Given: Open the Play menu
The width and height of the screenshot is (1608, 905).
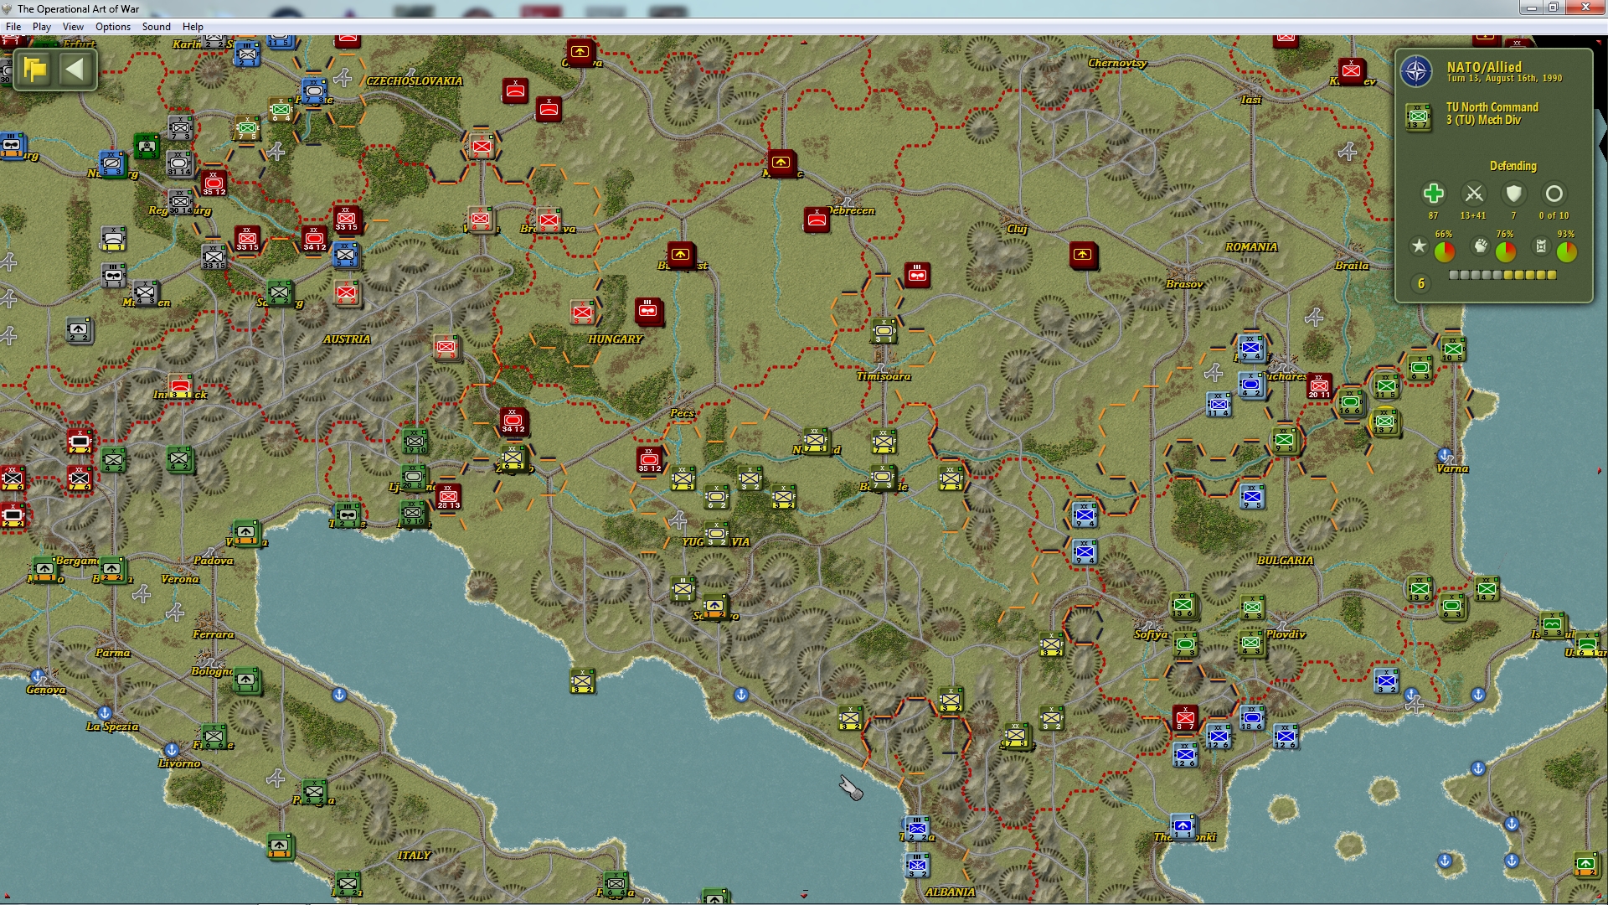Looking at the screenshot, I should [42, 27].
